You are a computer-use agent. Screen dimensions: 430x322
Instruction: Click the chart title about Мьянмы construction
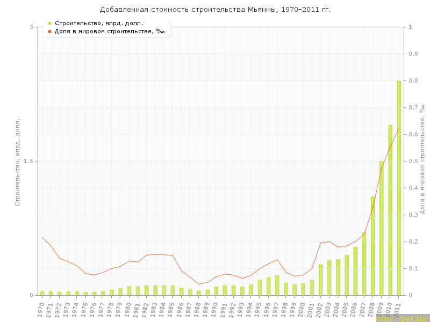[x=215, y=10]
